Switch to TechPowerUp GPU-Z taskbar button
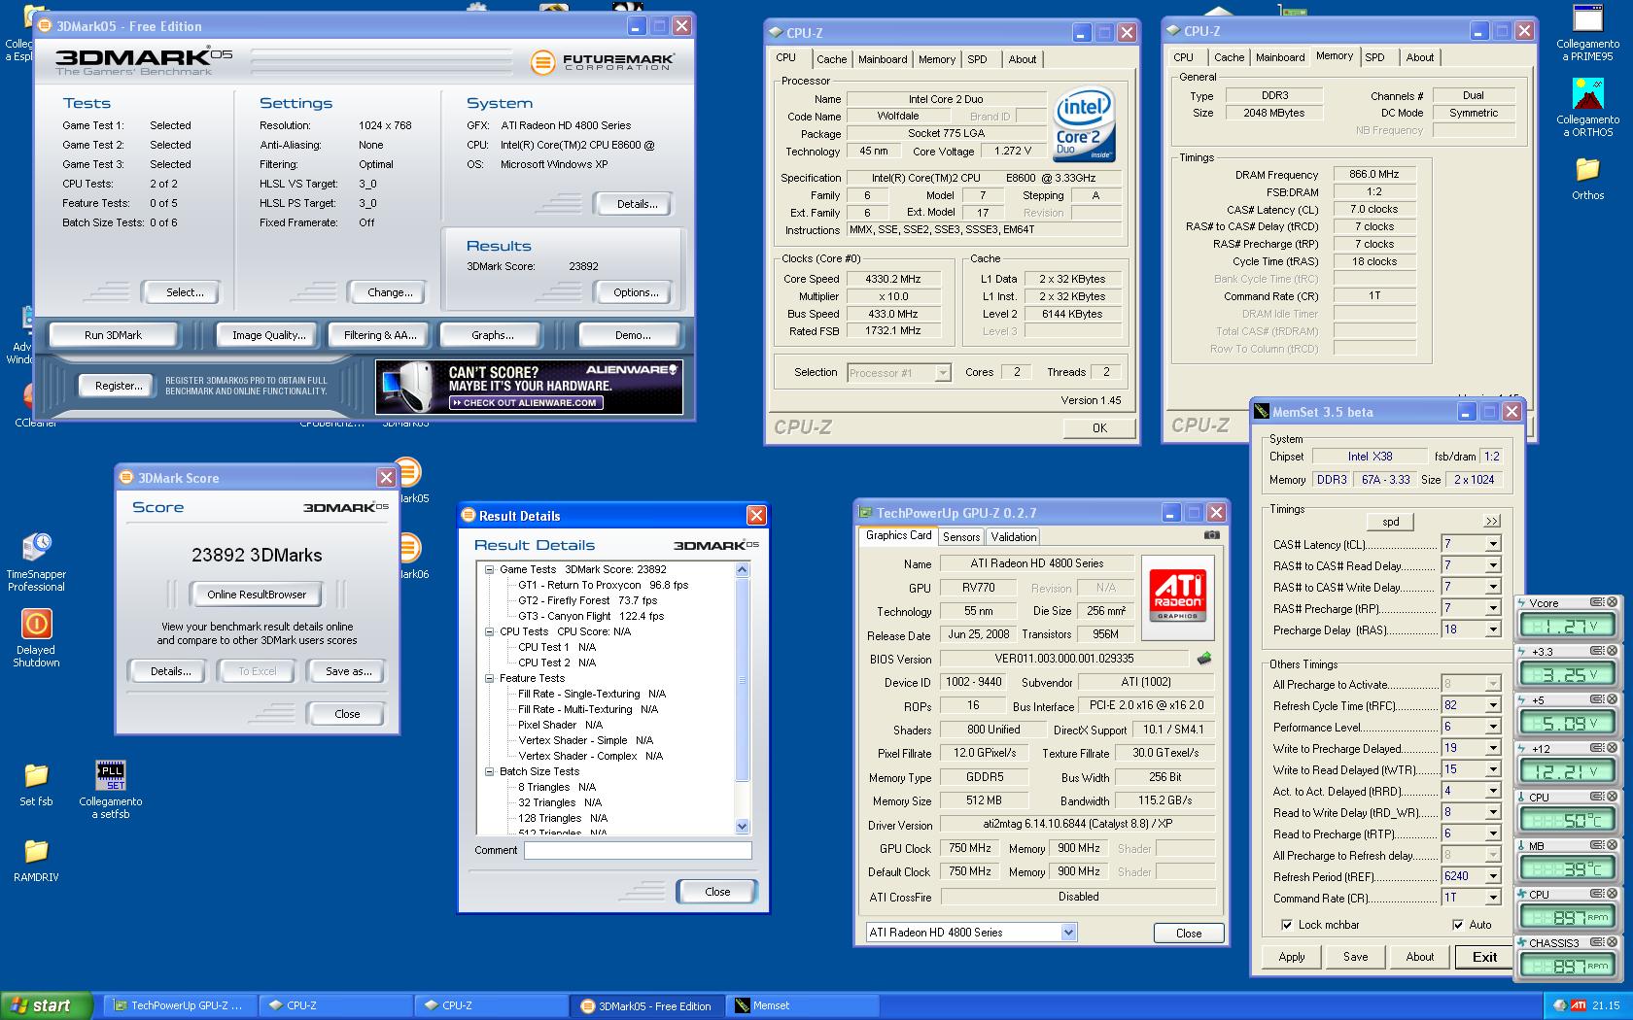Screen dimensions: 1633x1020 click(x=181, y=1005)
